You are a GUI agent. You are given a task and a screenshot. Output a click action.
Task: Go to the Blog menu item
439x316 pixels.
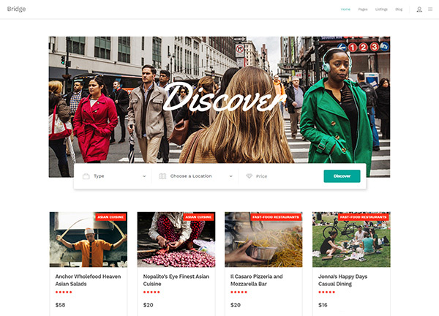[x=399, y=10]
